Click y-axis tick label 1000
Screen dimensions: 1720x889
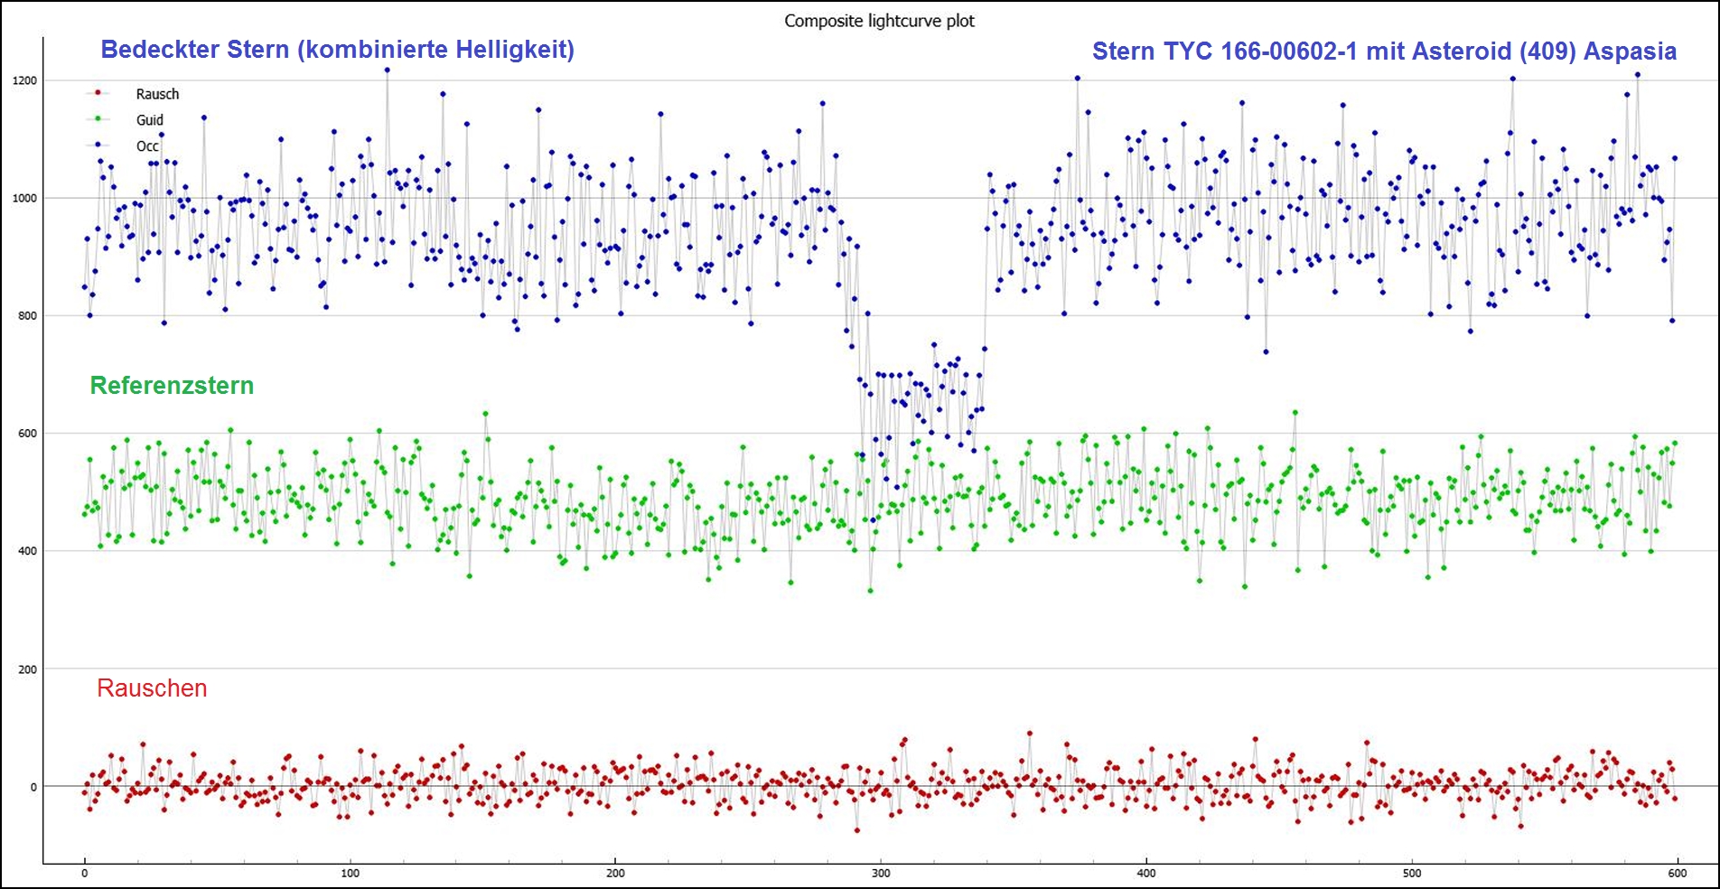tap(24, 198)
